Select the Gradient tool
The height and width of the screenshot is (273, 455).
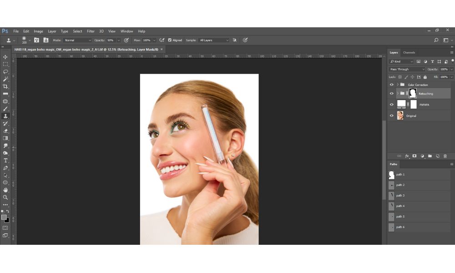click(x=5, y=138)
